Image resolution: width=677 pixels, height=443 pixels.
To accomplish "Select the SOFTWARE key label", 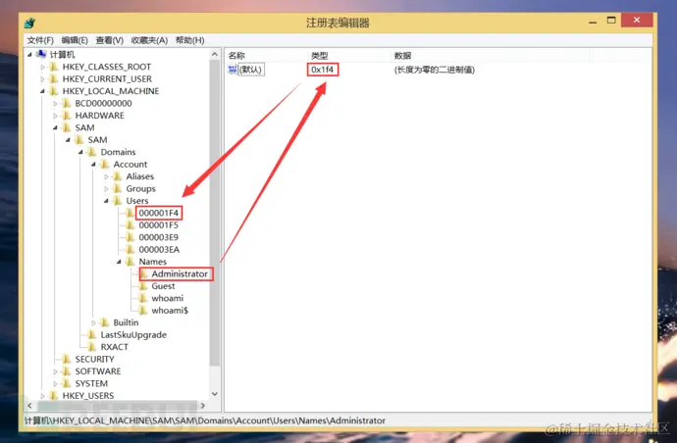I will click(97, 371).
